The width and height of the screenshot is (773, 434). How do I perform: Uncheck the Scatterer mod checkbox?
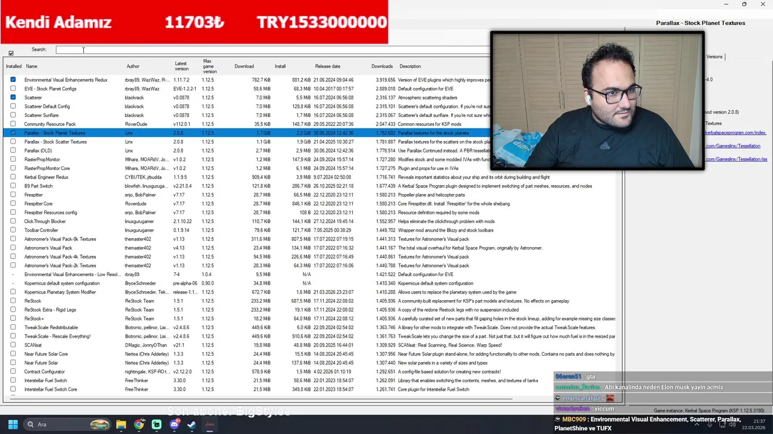[x=13, y=97]
